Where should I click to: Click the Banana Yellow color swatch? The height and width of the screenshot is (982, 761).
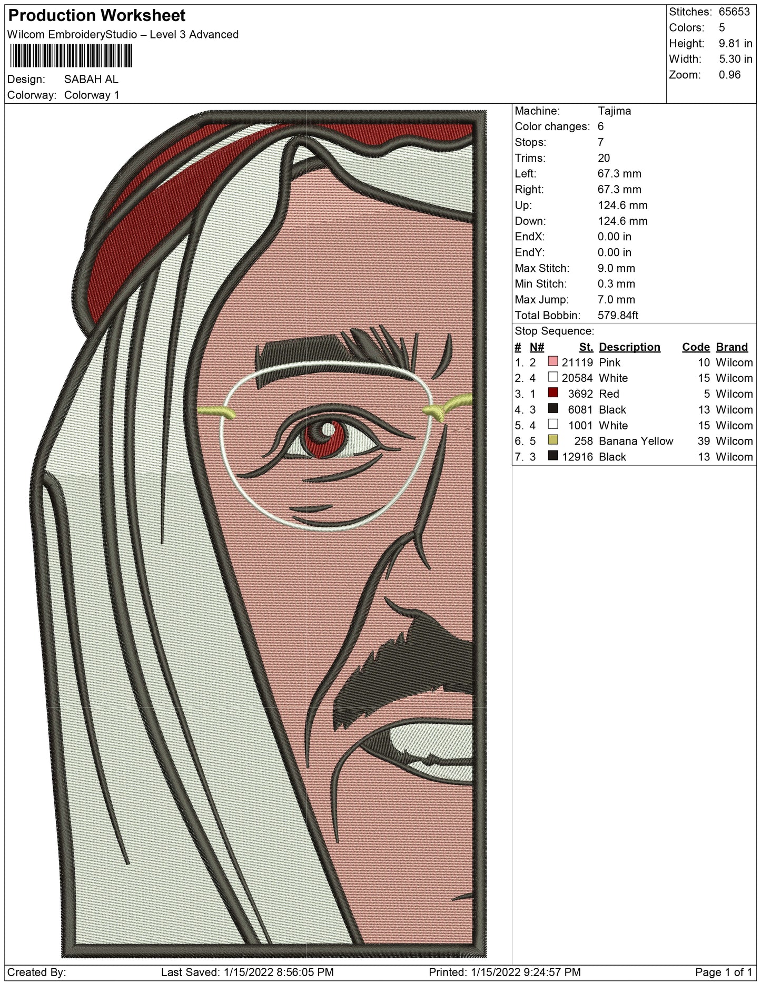(x=552, y=440)
